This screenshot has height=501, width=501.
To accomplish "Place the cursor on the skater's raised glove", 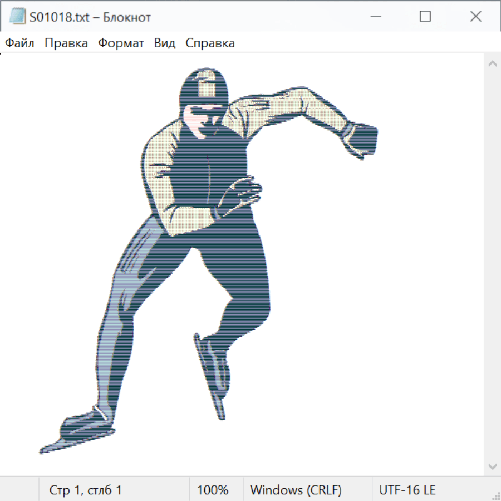I will pos(362,139).
